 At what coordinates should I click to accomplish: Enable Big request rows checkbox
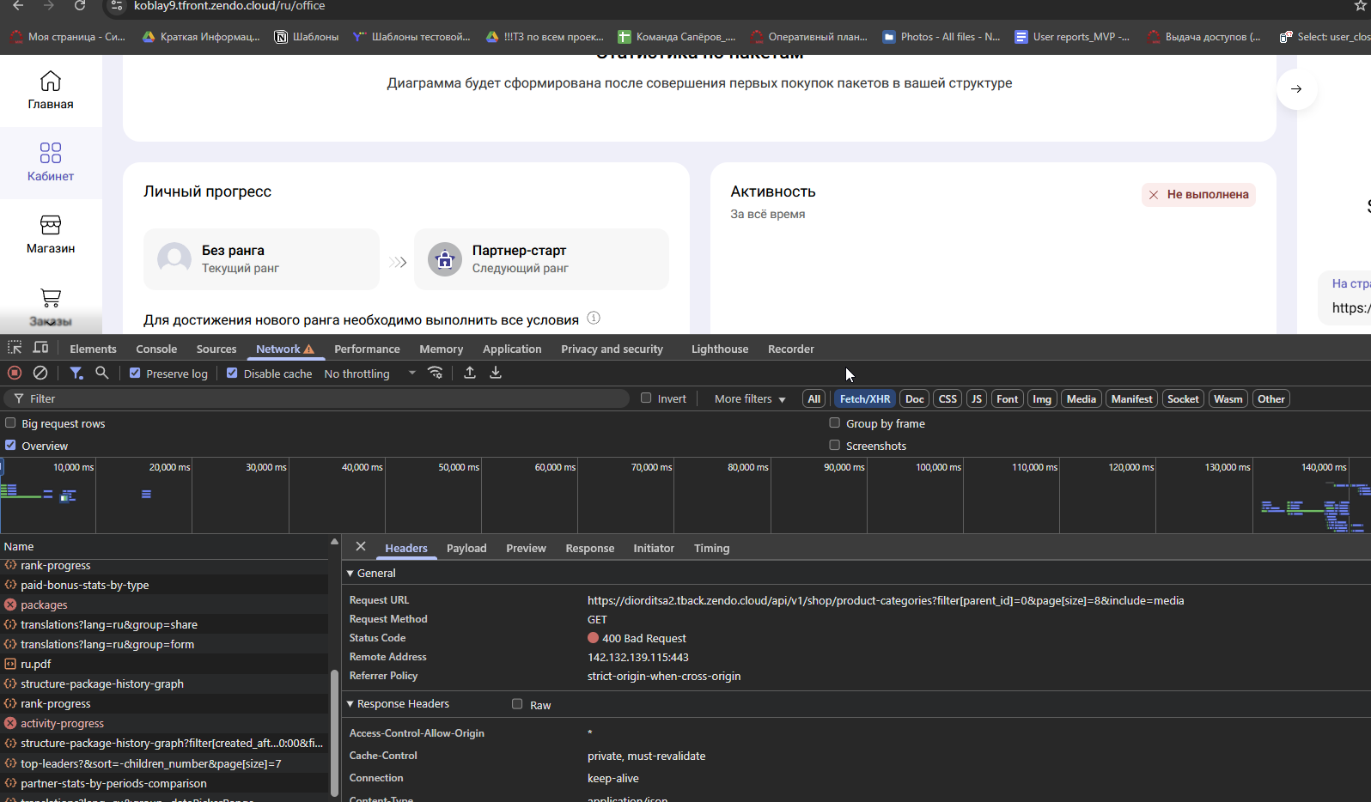[10, 422]
